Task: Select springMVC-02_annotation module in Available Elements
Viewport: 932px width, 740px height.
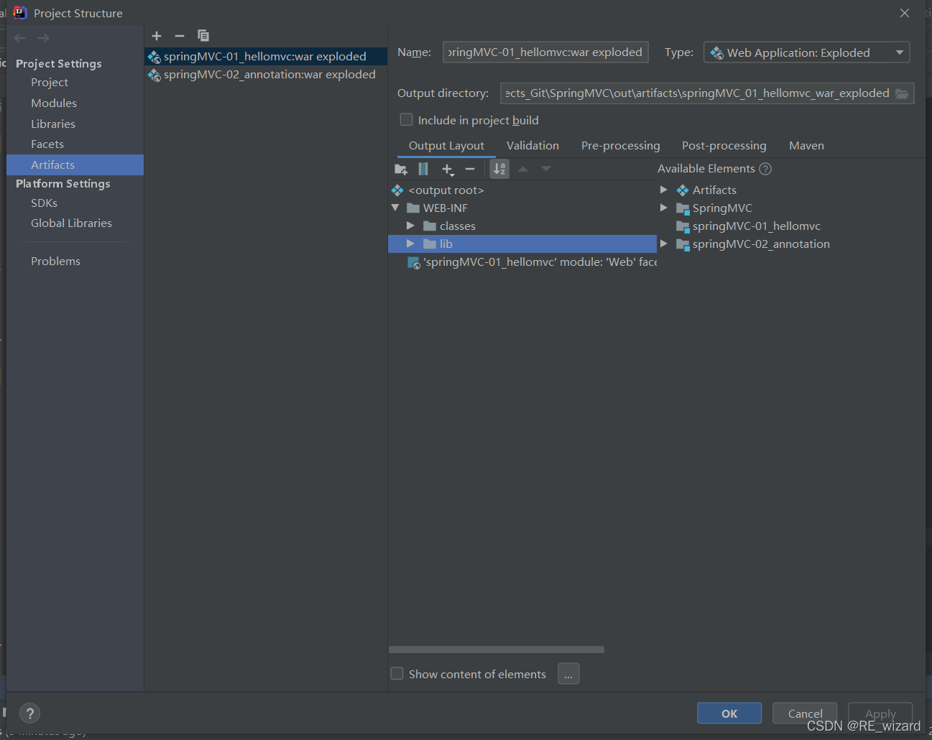Action: click(761, 244)
